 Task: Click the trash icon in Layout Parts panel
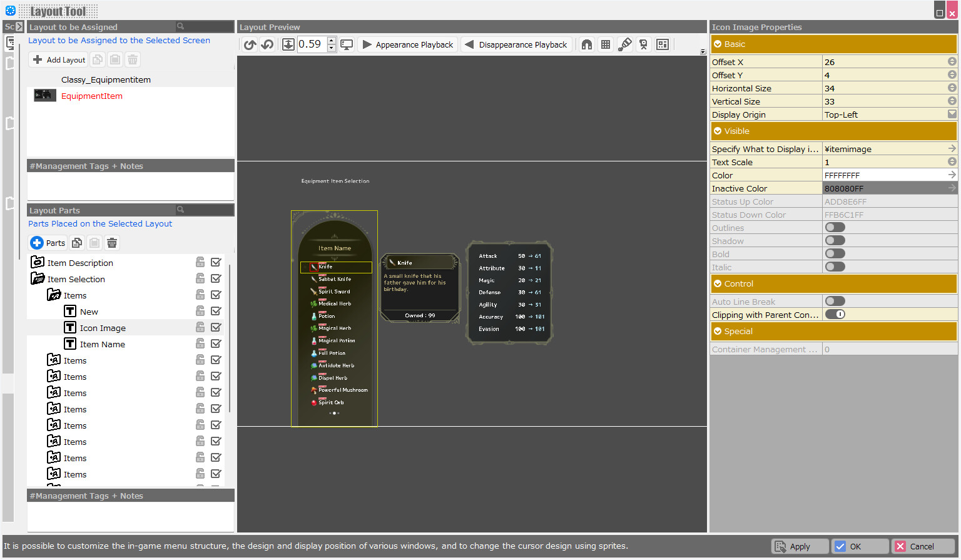111,243
